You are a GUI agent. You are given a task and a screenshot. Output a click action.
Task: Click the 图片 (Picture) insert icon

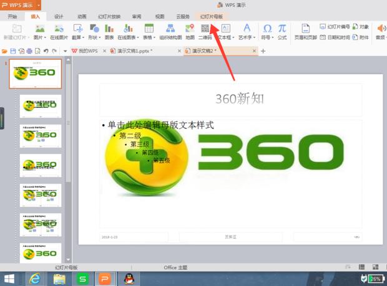(40, 29)
